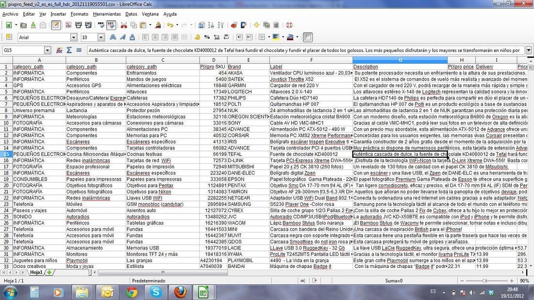This screenshot has height=300, width=534.
Task: Click the Sum sigma icon
Action: tap(69, 50)
